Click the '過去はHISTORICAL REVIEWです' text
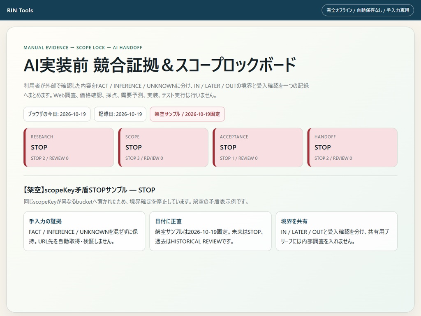Screen dimensions: 421x316 point(194,241)
